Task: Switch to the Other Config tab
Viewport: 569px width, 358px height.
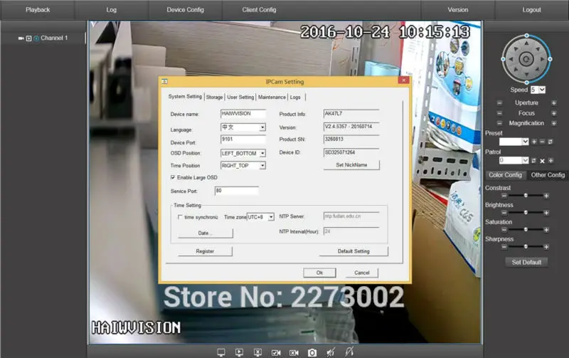Action: [x=548, y=175]
